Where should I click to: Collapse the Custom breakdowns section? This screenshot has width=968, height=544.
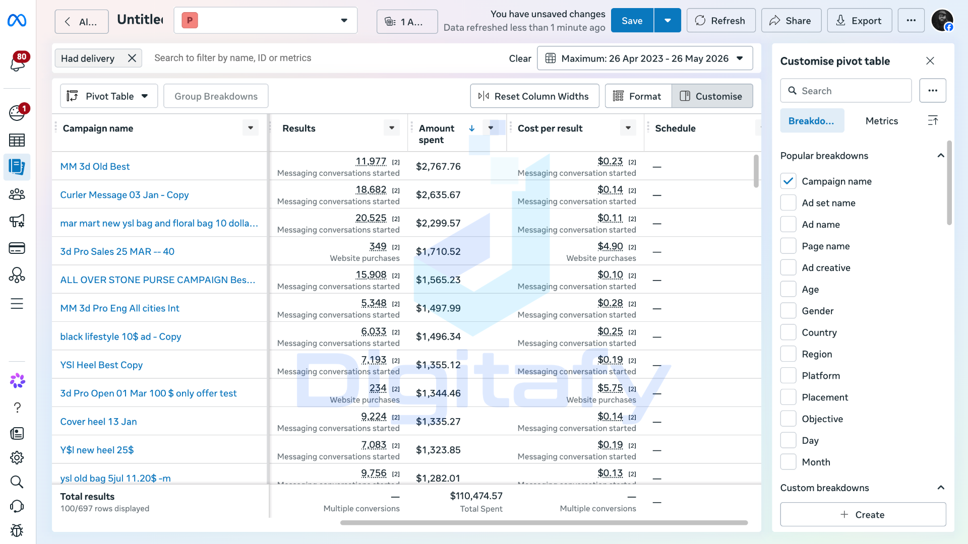tap(941, 488)
